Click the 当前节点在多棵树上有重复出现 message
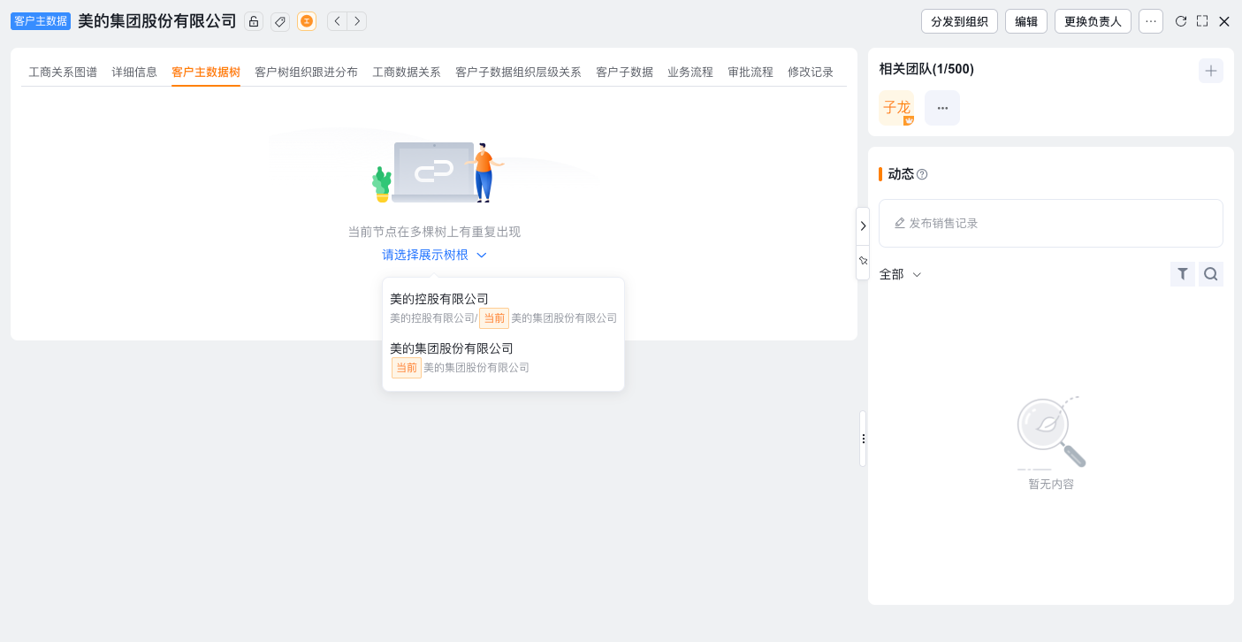This screenshot has height=642, width=1242. 434,232
